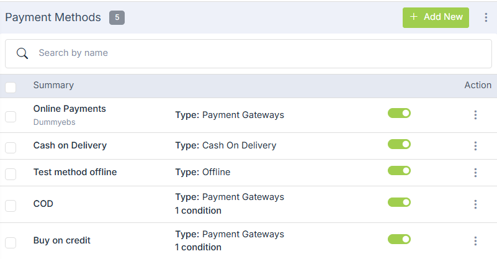Image resolution: width=497 pixels, height=259 pixels.
Task: Open the action menu for Online Payments
Action: [x=475, y=115]
